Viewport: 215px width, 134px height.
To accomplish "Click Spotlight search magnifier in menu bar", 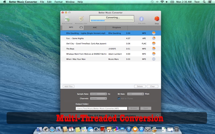I will 204,2.
